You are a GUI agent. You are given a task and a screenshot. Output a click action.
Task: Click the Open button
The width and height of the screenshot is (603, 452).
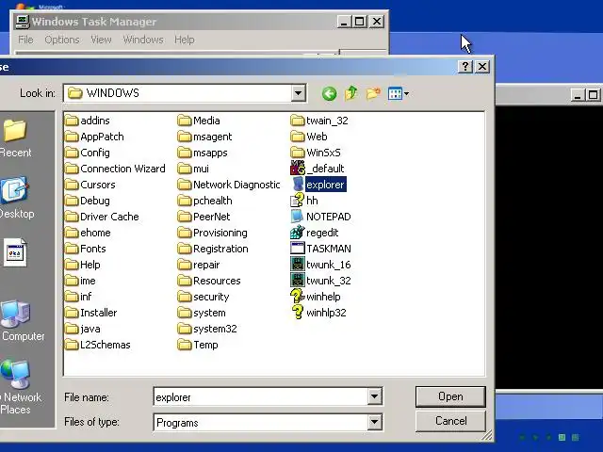[x=450, y=396]
